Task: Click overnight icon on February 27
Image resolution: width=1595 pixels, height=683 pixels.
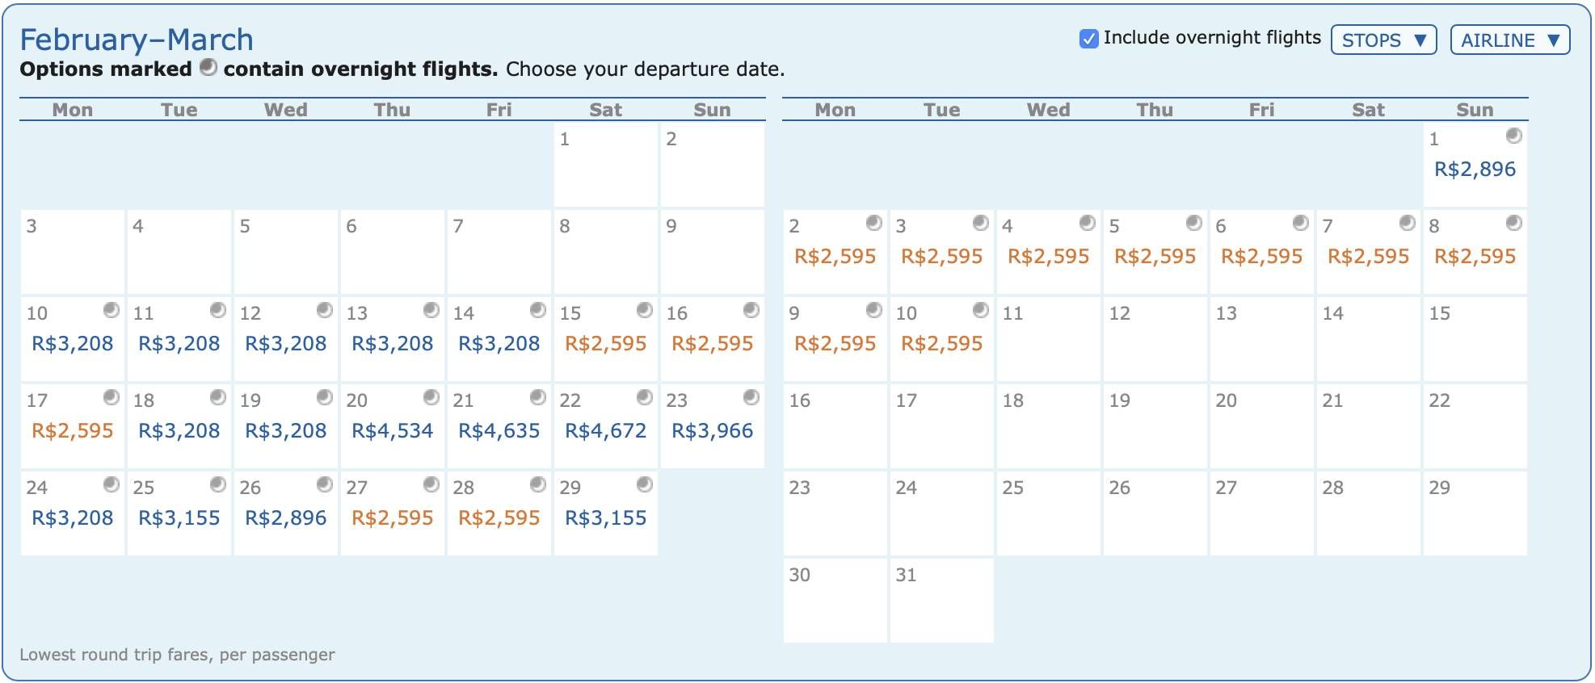Action: click(x=431, y=484)
